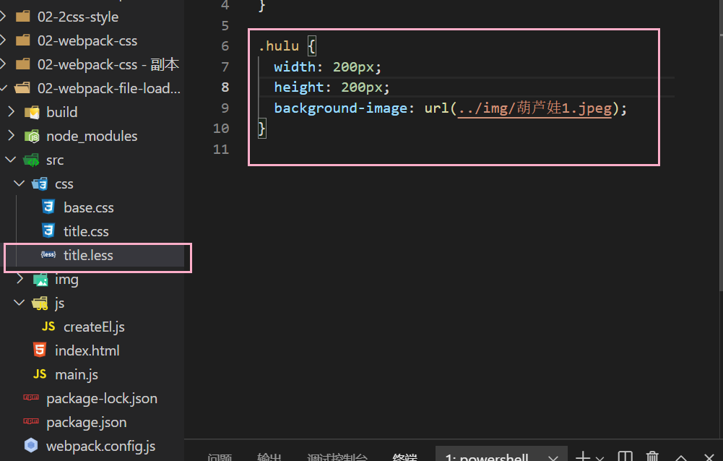Click the src folder icon
The image size is (723, 461).
click(x=31, y=160)
